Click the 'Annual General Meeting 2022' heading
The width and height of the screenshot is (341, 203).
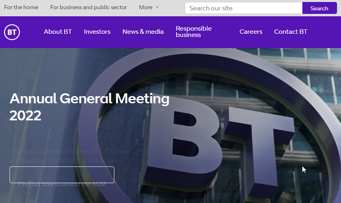click(x=89, y=107)
